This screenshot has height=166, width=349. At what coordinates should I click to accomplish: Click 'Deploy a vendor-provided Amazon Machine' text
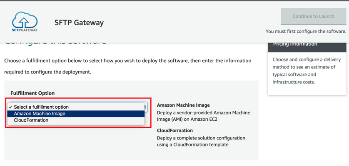click(203, 112)
